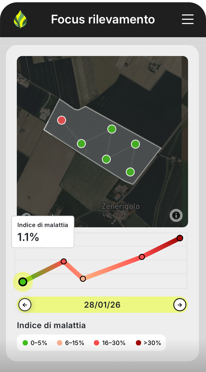206x372 pixels.
Task: Open the hamburger menu
Action: click(188, 19)
